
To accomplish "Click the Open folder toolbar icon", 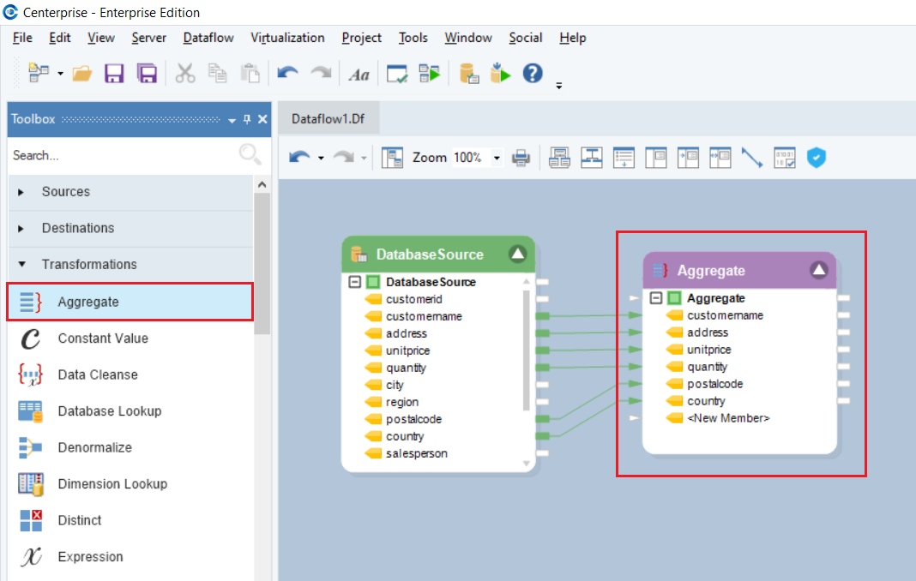I will click(82, 74).
